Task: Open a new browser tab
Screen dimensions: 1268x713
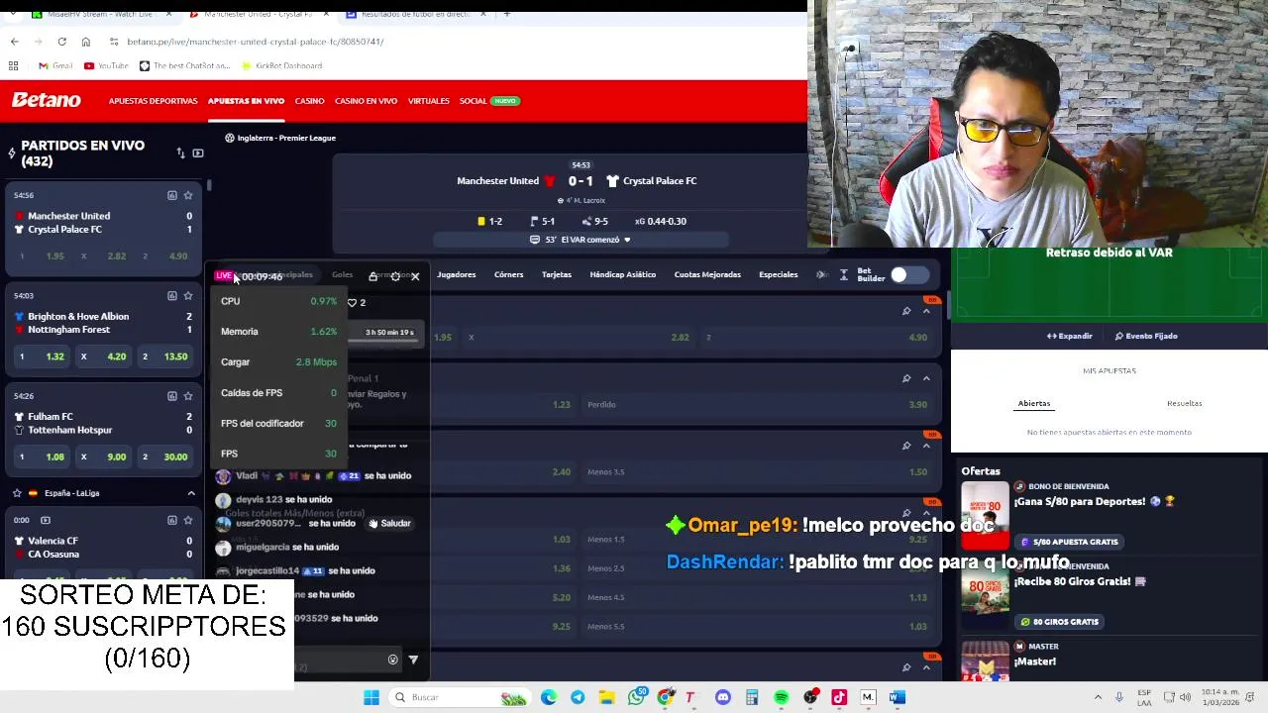Action: point(506,14)
